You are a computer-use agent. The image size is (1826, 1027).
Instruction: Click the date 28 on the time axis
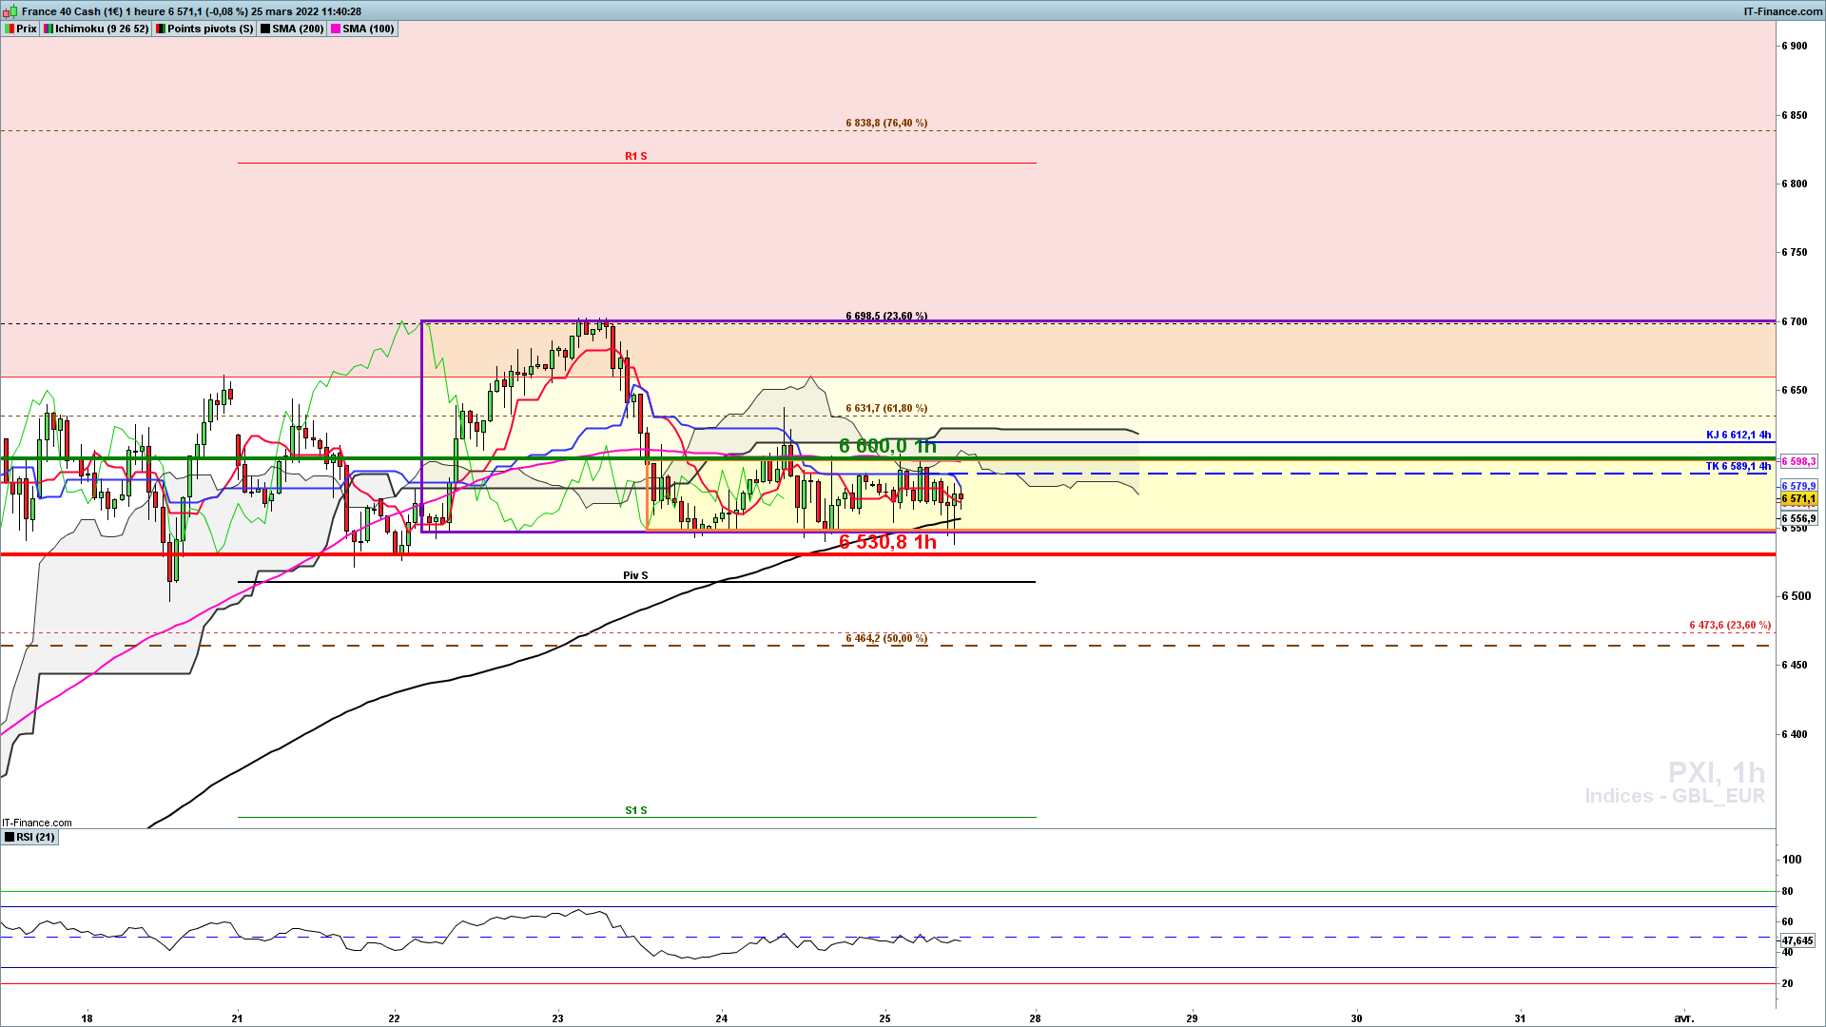click(x=1035, y=1017)
